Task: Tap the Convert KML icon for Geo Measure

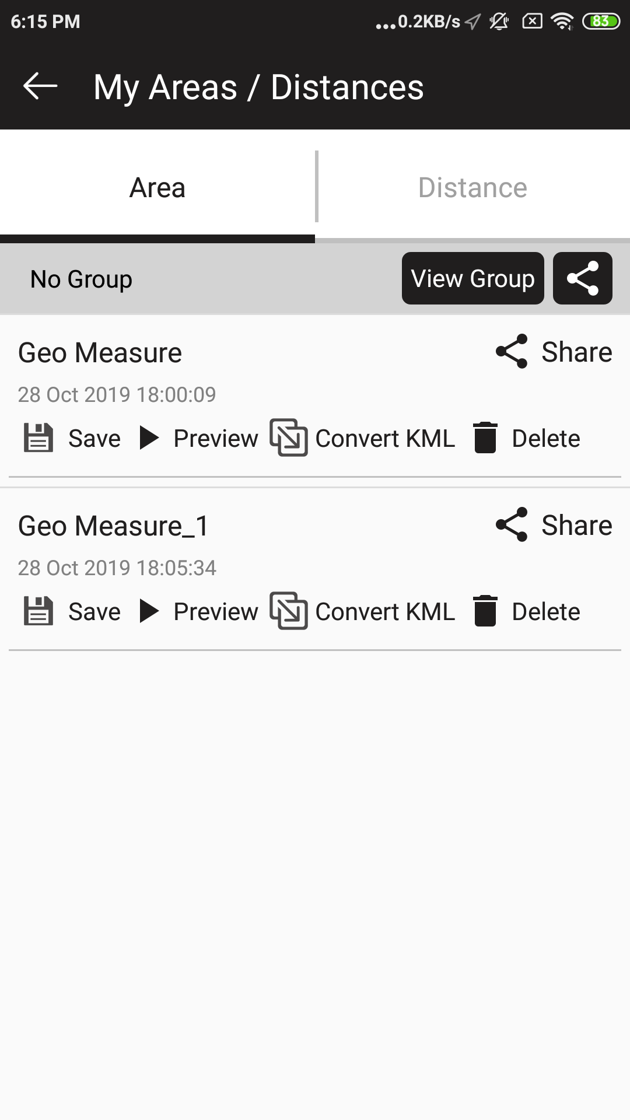Action: 289,437
